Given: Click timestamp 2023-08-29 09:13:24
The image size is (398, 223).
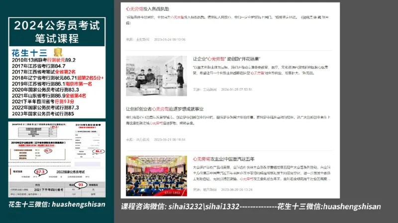Looking at the screenshot, I should click(237, 190).
